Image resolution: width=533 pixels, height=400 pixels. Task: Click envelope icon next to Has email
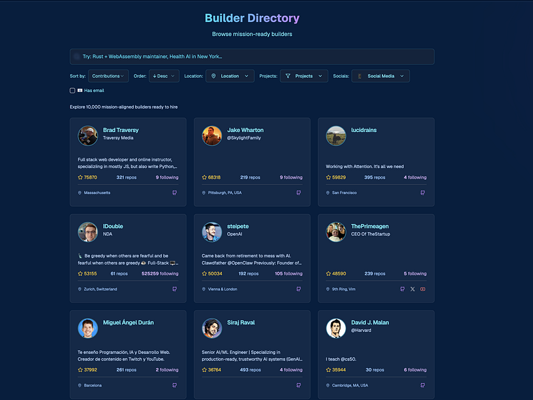coord(80,91)
